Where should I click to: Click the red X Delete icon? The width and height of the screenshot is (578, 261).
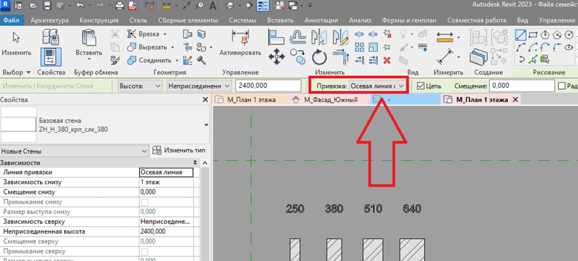click(x=387, y=60)
